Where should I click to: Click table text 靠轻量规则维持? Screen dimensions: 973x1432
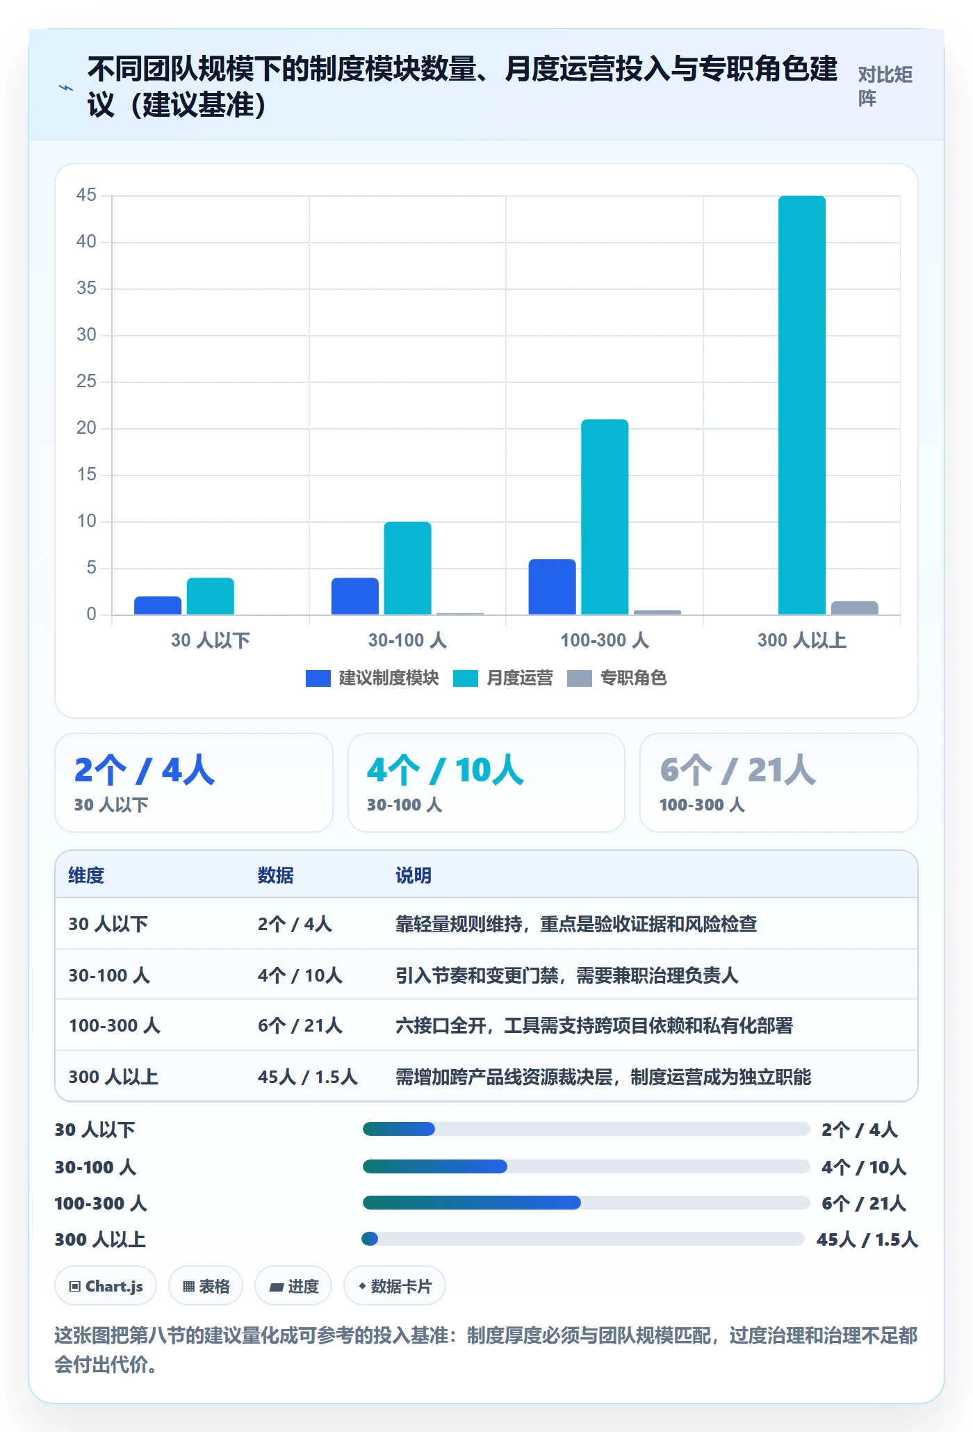point(459,924)
